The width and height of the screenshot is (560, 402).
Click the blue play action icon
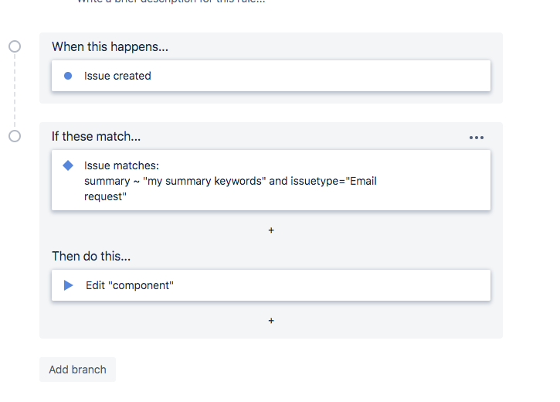tap(68, 285)
